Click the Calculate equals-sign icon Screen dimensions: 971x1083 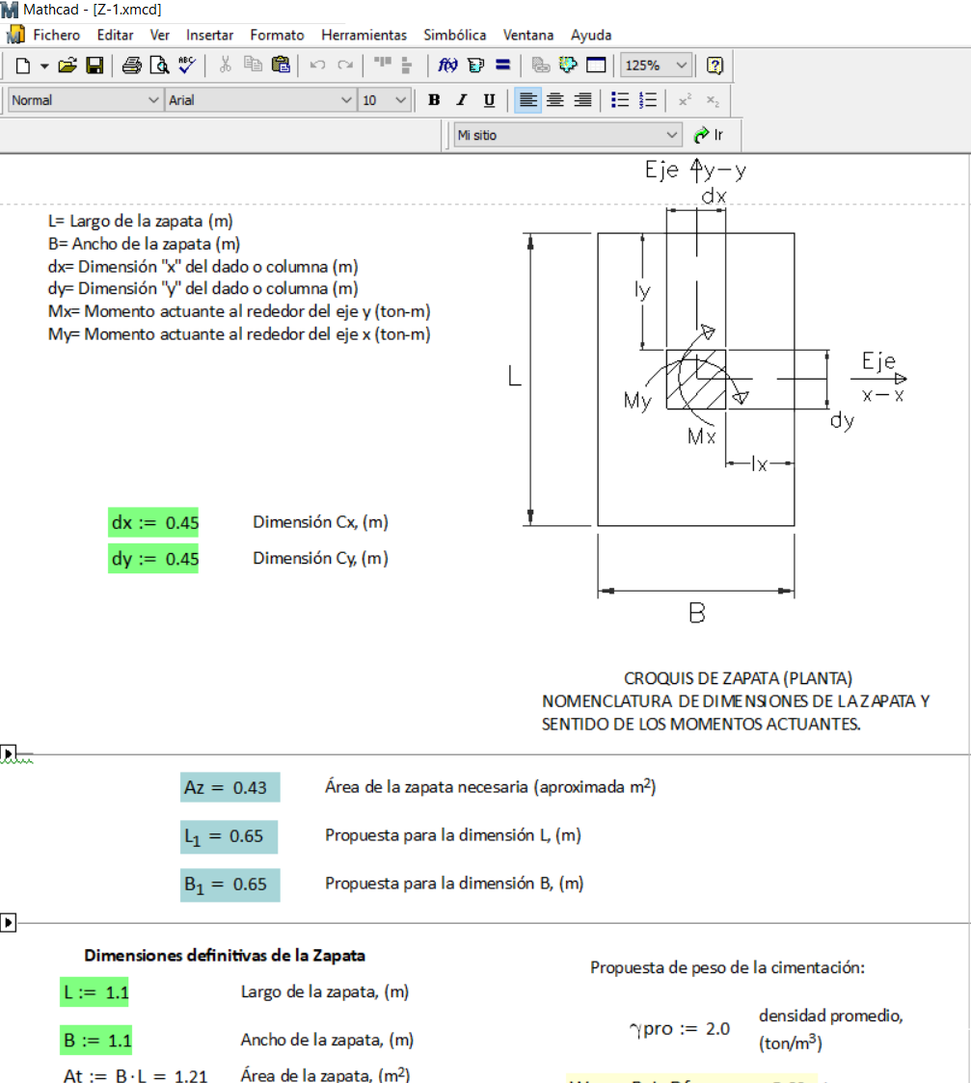502,66
